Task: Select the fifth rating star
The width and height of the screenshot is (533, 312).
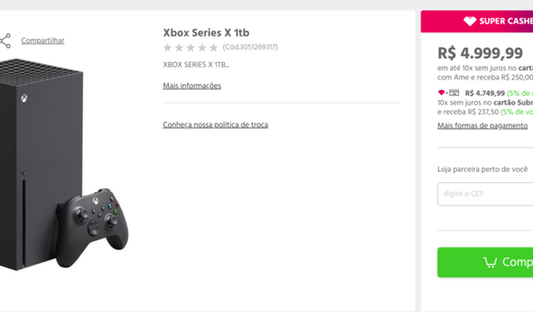Action: 213,48
